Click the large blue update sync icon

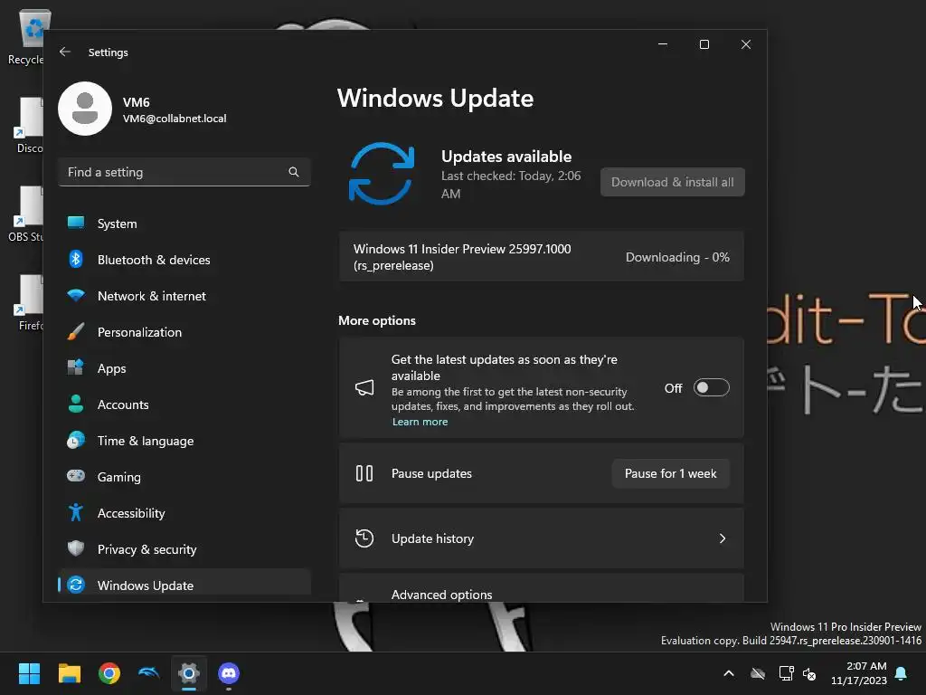[382, 173]
